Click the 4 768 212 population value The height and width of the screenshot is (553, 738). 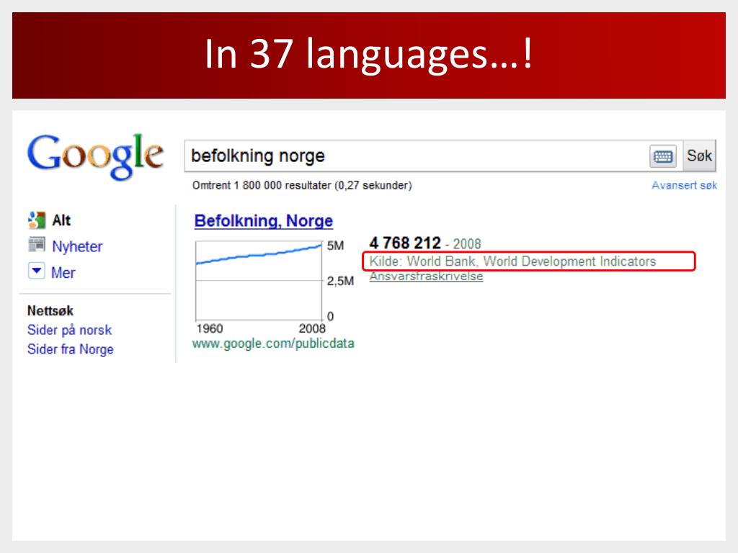(405, 243)
